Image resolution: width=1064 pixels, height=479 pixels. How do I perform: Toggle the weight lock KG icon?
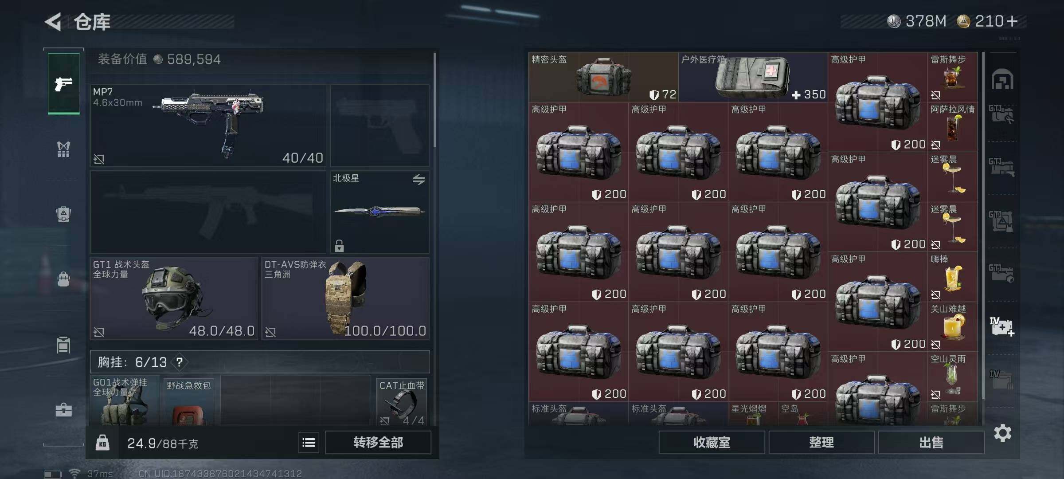click(x=102, y=443)
